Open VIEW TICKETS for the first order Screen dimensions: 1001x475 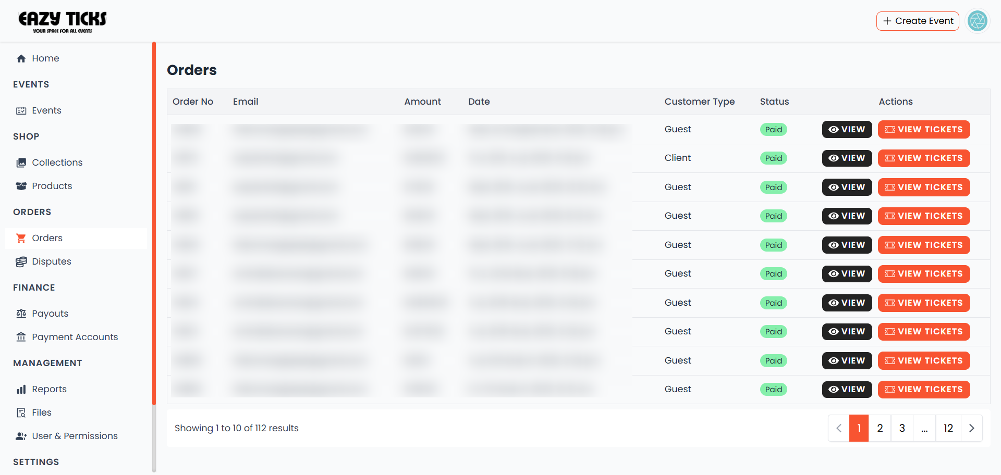924,129
